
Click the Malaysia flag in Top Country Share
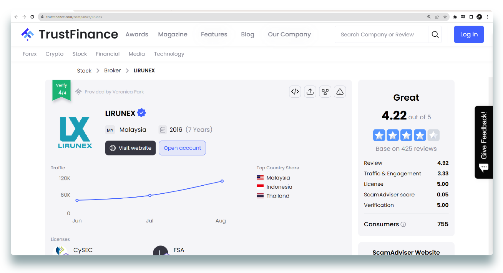[260, 178]
